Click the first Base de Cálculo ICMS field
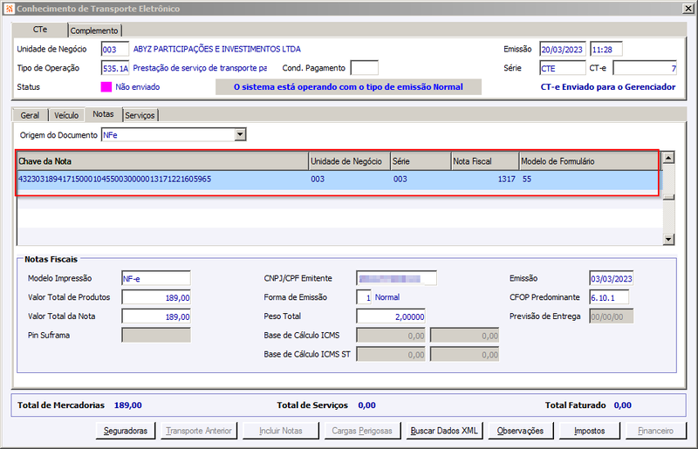This screenshot has width=698, height=449. tap(391, 336)
